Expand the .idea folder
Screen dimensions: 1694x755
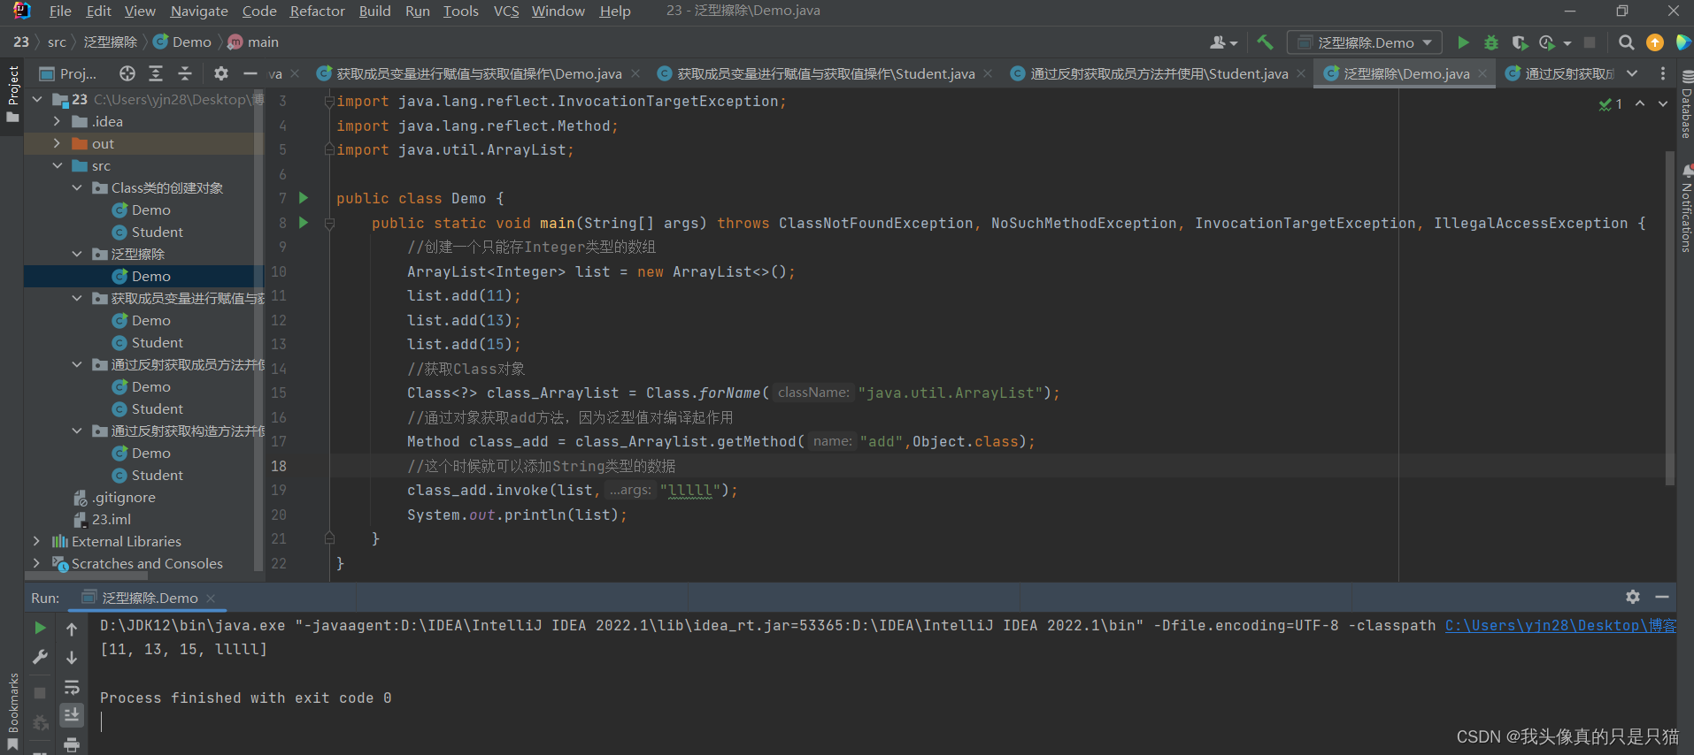57,121
